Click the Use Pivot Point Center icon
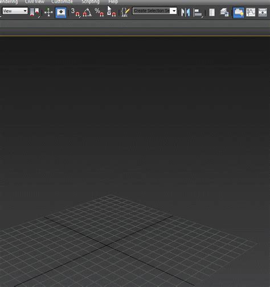The image size is (270, 287). (35, 13)
